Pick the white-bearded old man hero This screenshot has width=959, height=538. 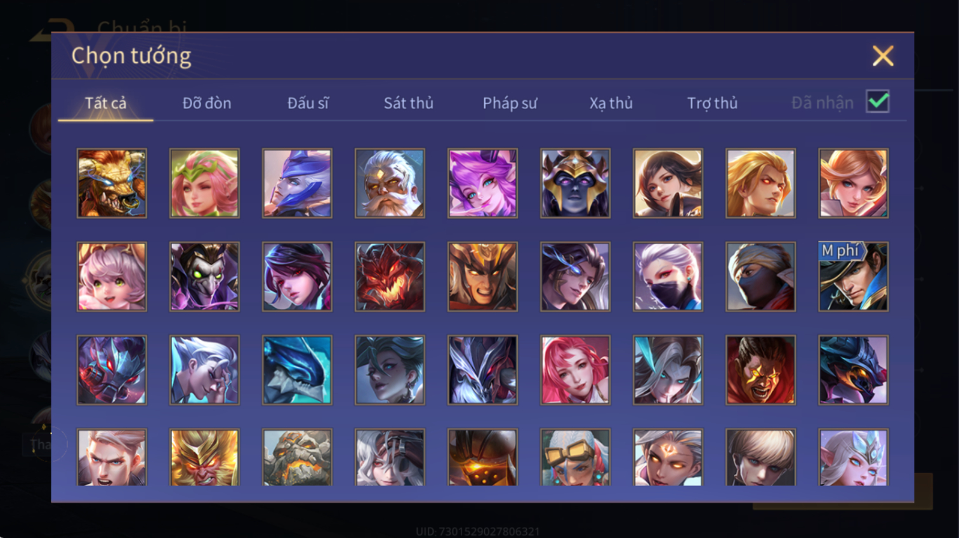click(390, 183)
